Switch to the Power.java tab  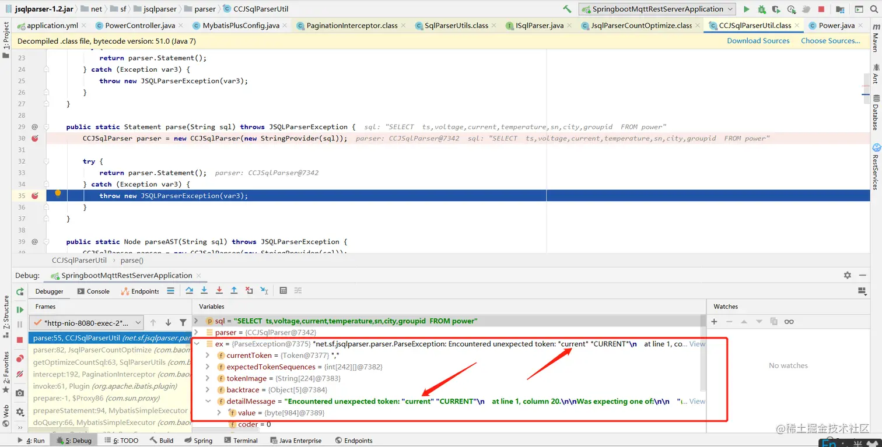[x=836, y=26]
